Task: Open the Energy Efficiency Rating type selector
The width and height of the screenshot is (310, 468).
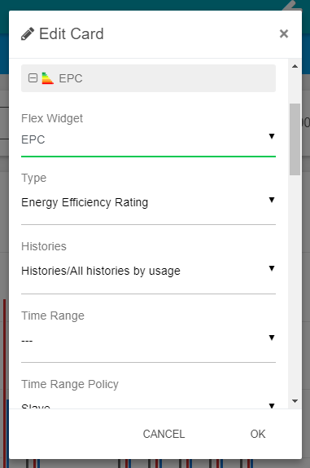Action: pos(148,202)
